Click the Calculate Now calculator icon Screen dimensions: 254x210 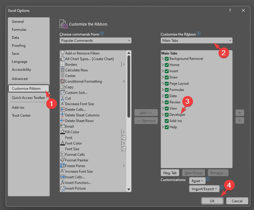pyautogui.click(x=62, y=70)
